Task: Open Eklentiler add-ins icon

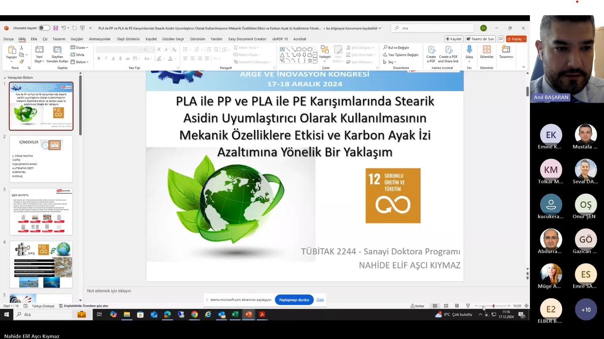Action: pos(487,52)
